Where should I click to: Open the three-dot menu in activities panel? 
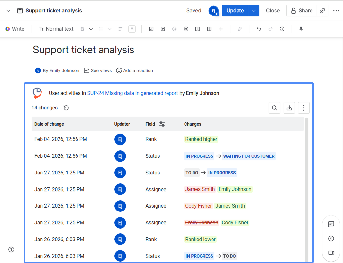304,108
